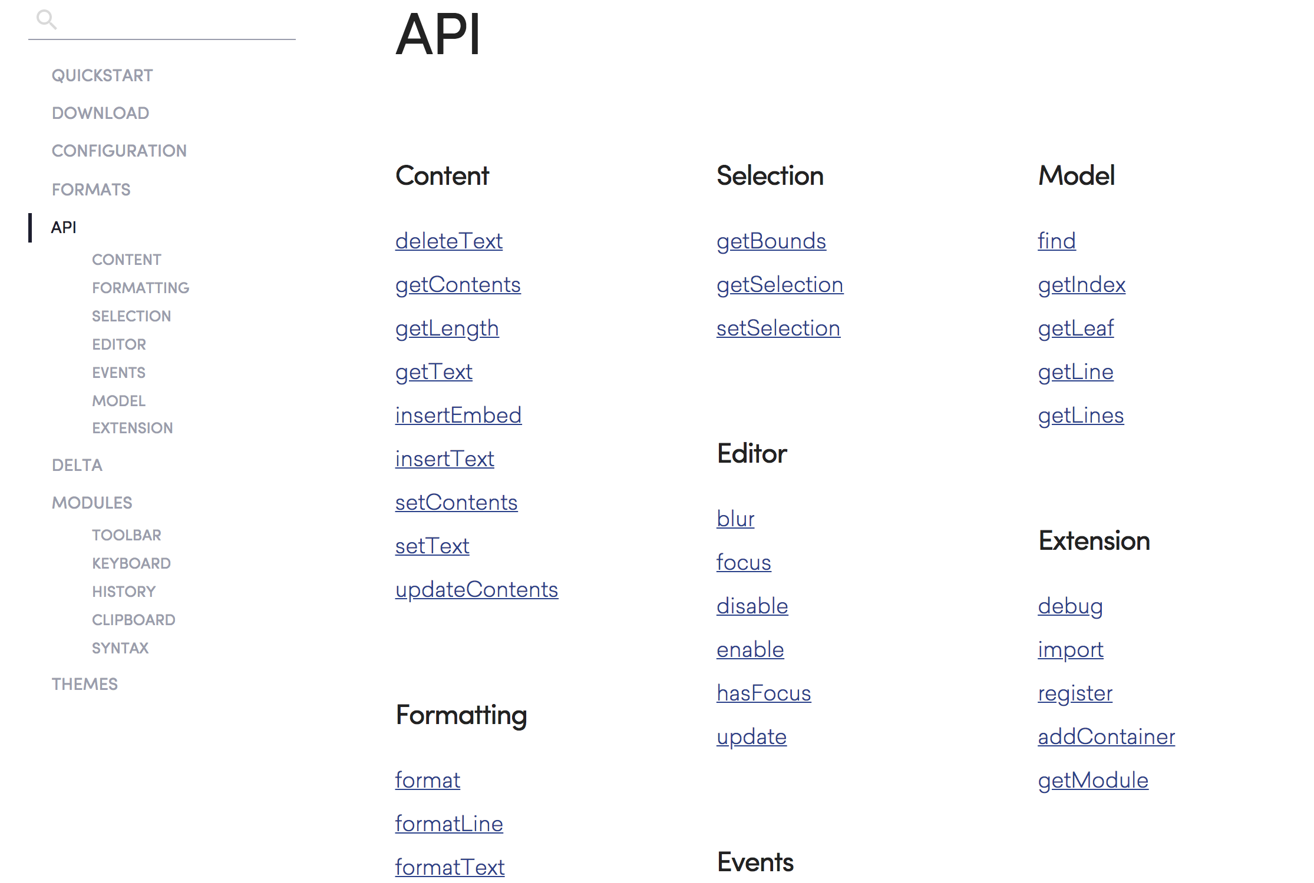Open the getBounds link under Selection

771,241
